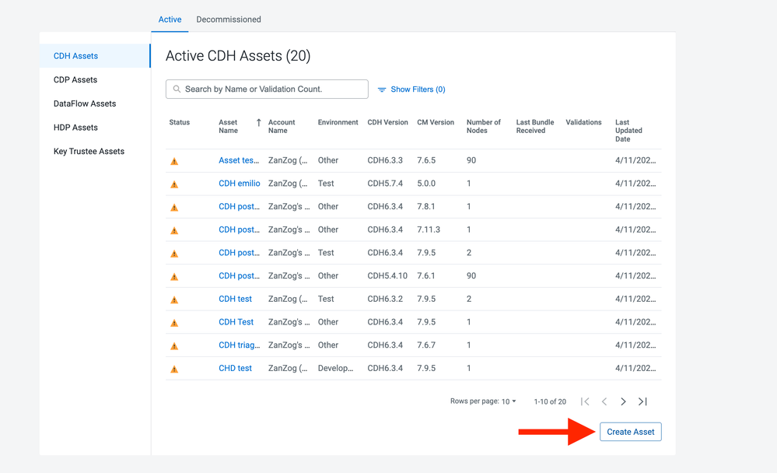
Task: Click Active CDH Assets (20) heading
Action: pyautogui.click(x=238, y=55)
